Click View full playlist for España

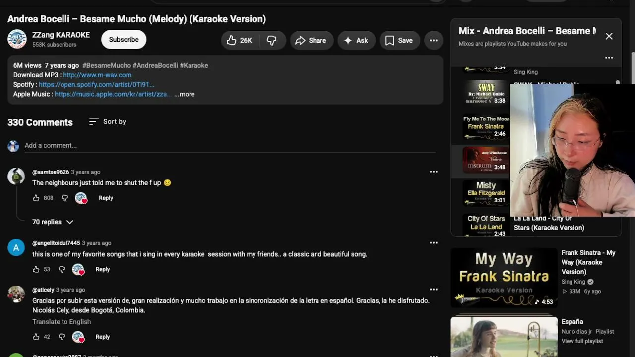[x=582, y=341]
